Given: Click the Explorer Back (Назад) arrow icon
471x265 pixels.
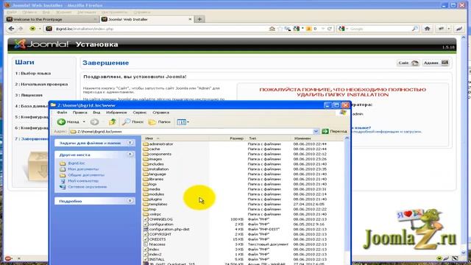Looking at the screenshot, I should pos(61,121).
